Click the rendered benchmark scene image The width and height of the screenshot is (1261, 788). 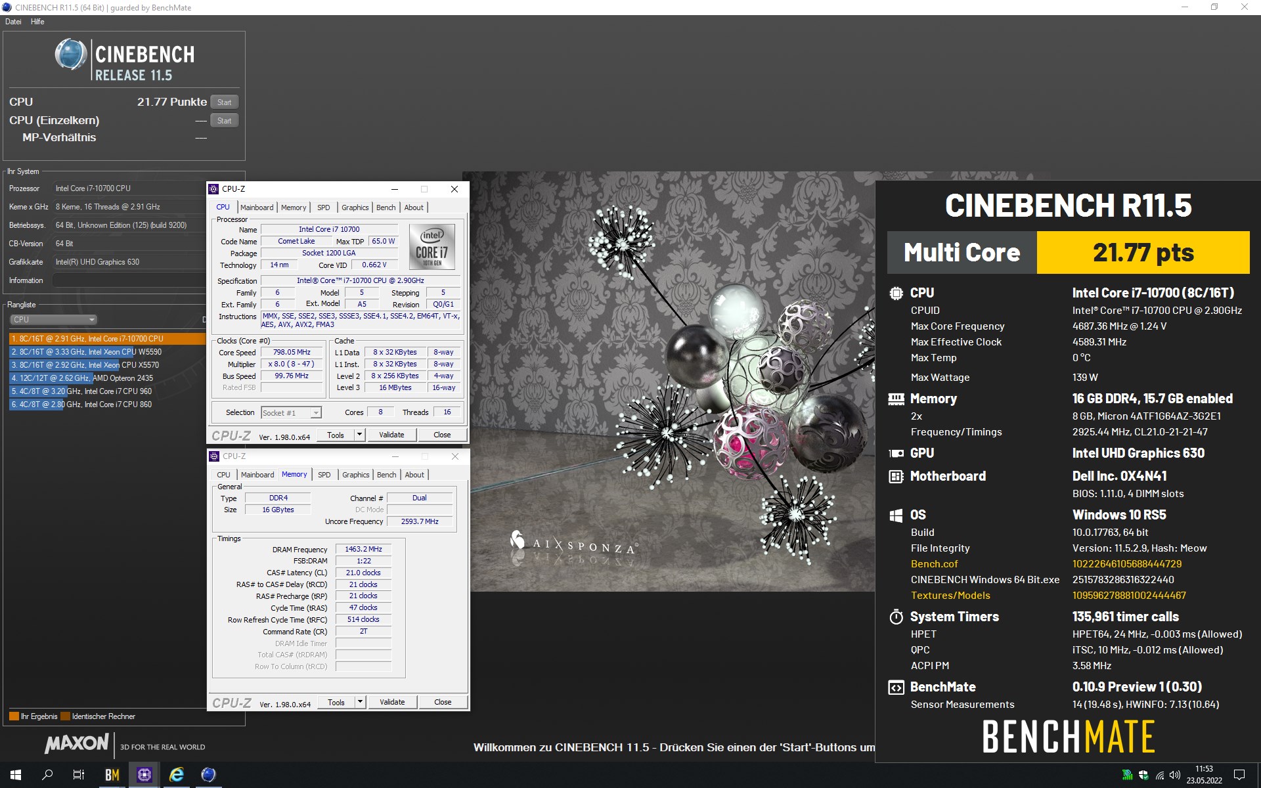click(668, 382)
